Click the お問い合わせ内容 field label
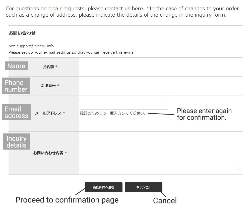 (x=48, y=153)
